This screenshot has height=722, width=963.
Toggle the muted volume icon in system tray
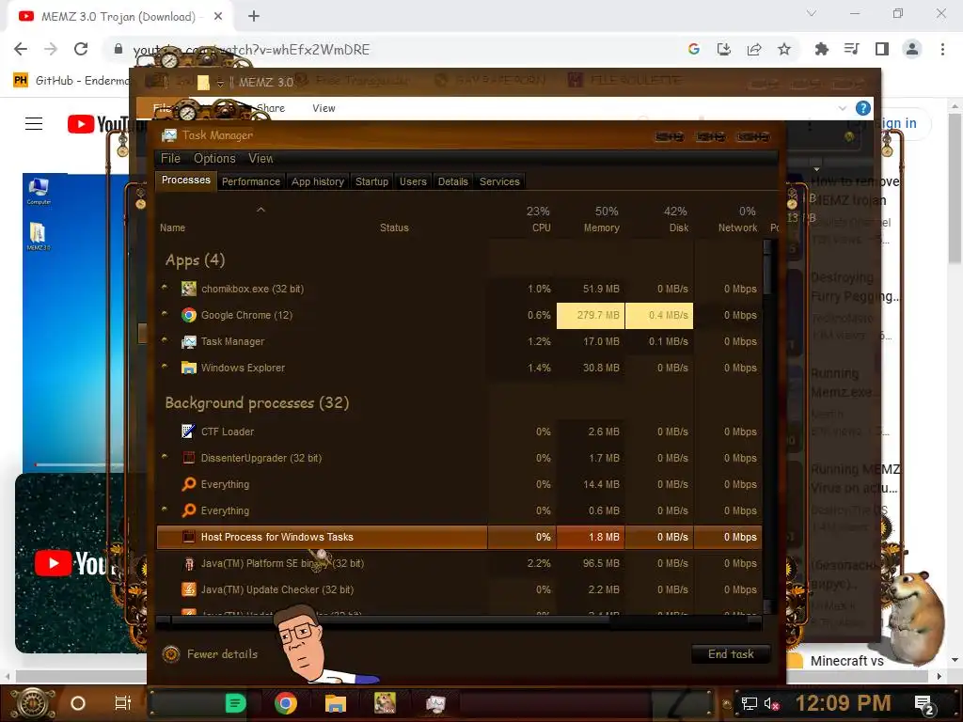point(772,703)
